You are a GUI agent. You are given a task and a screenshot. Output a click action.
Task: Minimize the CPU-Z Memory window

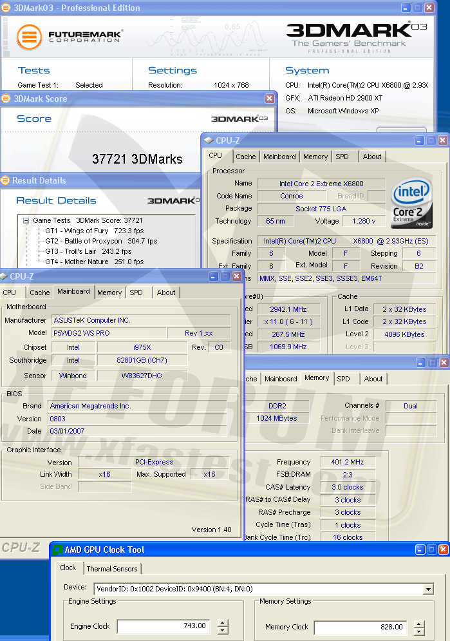[x=420, y=362]
